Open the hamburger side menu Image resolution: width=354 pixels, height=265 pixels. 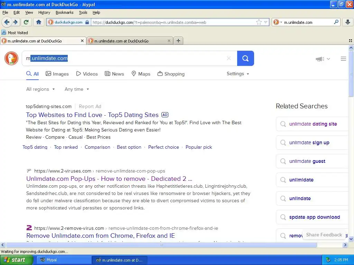tap(343, 59)
